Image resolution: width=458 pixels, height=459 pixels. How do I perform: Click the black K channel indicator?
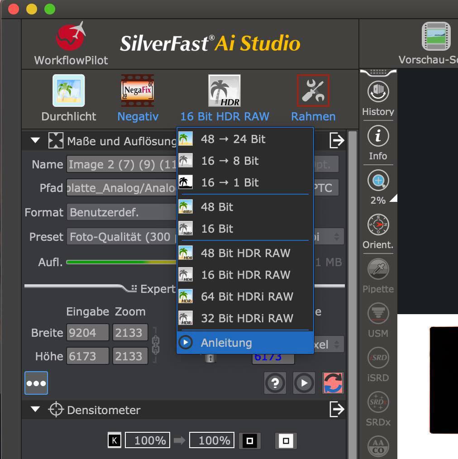(114, 440)
